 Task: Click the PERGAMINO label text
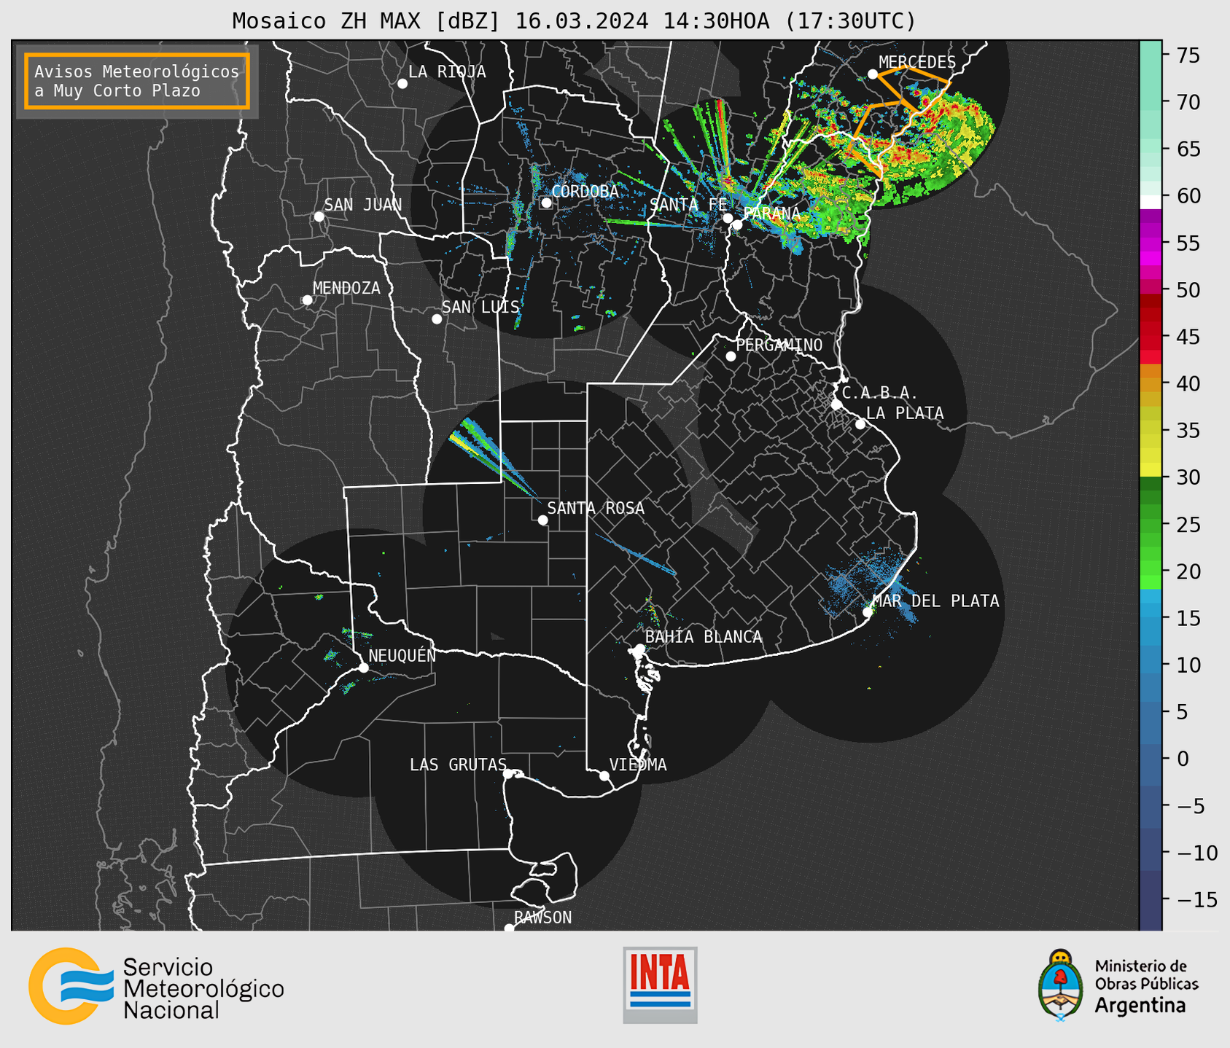[779, 345]
